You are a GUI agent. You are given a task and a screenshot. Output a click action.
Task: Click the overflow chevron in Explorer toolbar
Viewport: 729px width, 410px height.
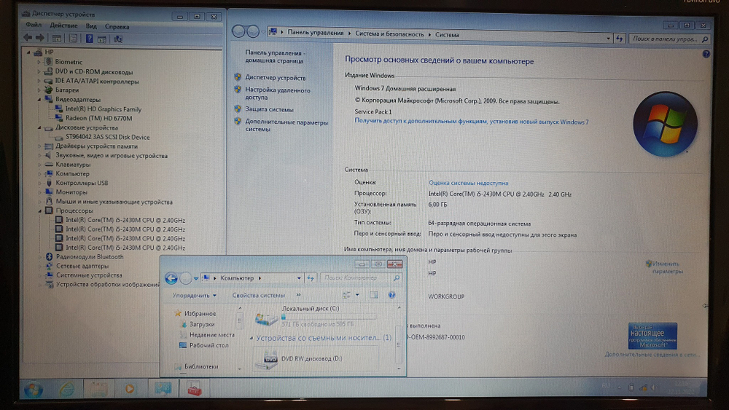point(298,295)
